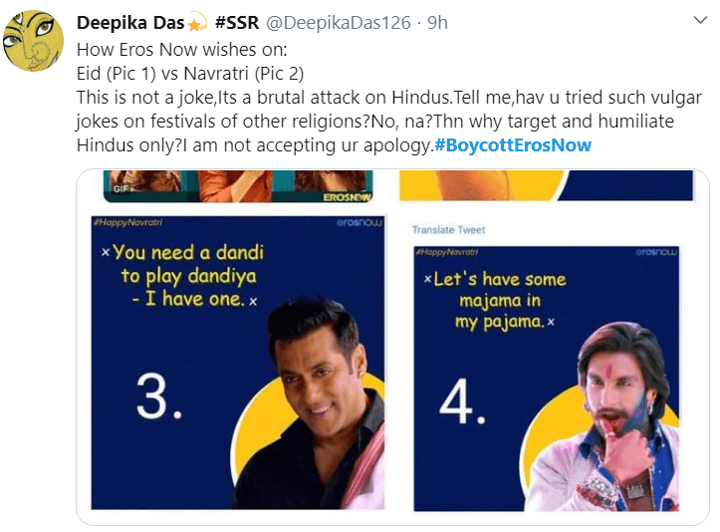The width and height of the screenshot is (720, 532).
Task: Click the "Translate Tweet" link
Action: coord(449,230)
